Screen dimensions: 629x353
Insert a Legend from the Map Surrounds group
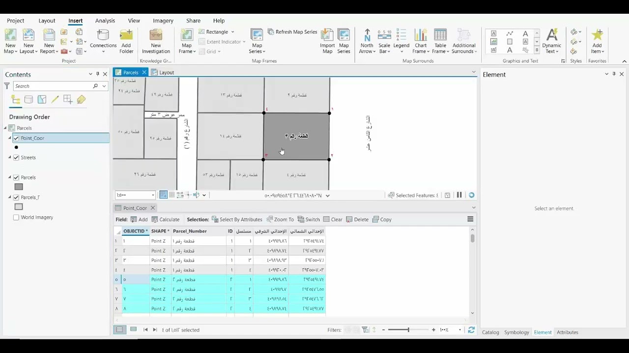click(401, 41)
